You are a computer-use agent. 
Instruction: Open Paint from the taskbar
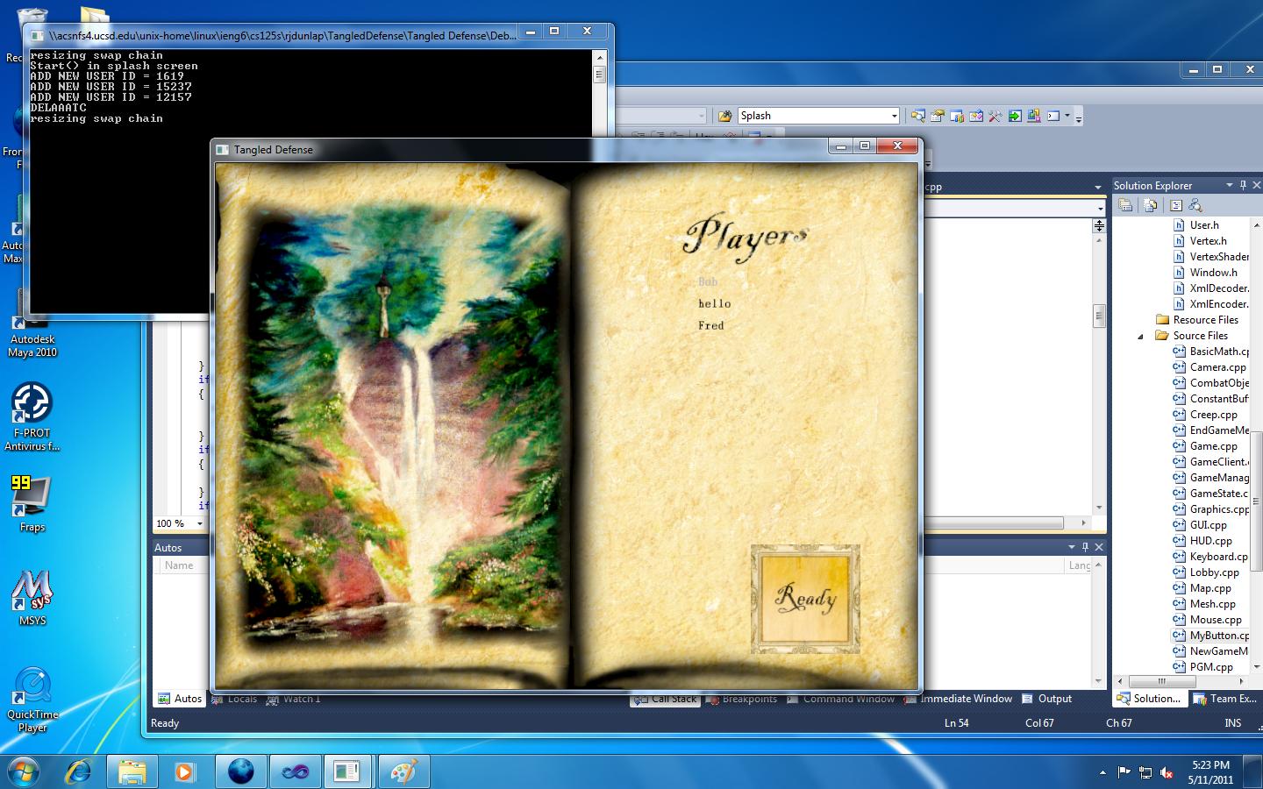[403, 771]
